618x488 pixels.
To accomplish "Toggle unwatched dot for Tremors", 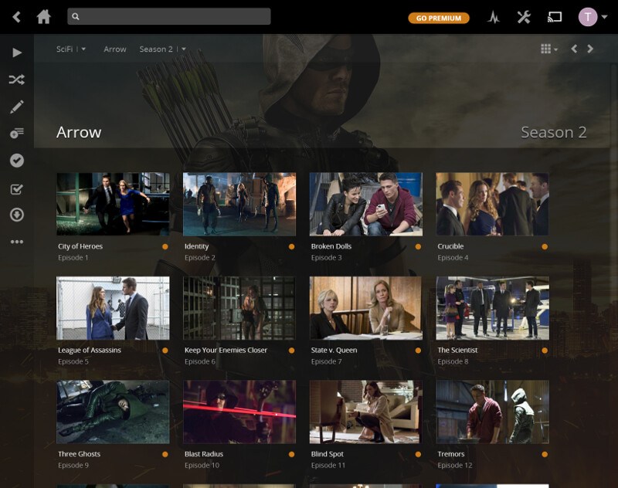I will point(545,455).
